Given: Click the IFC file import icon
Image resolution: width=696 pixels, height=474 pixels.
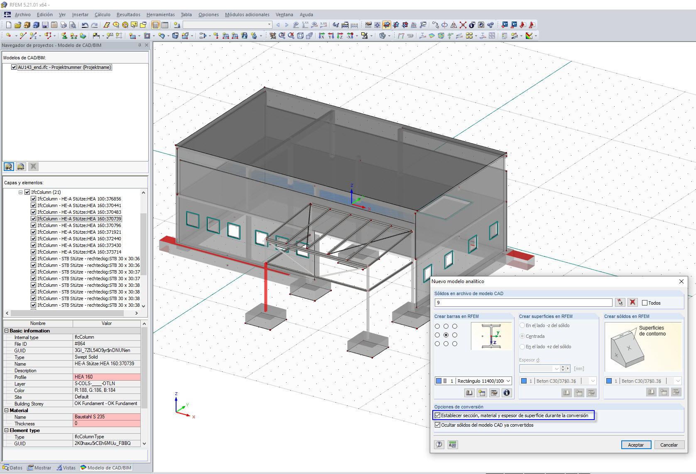Looking at the screenshot, I should 9,167.
